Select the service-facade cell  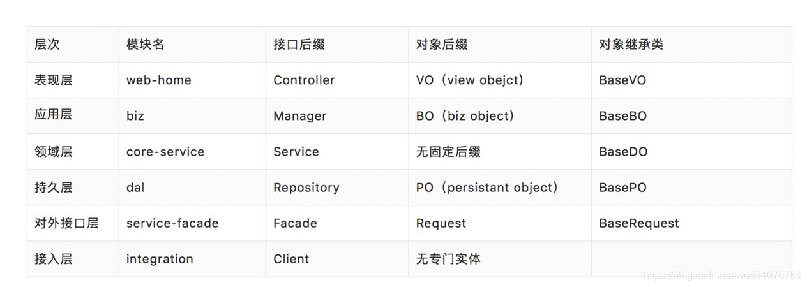coord(192,223)
